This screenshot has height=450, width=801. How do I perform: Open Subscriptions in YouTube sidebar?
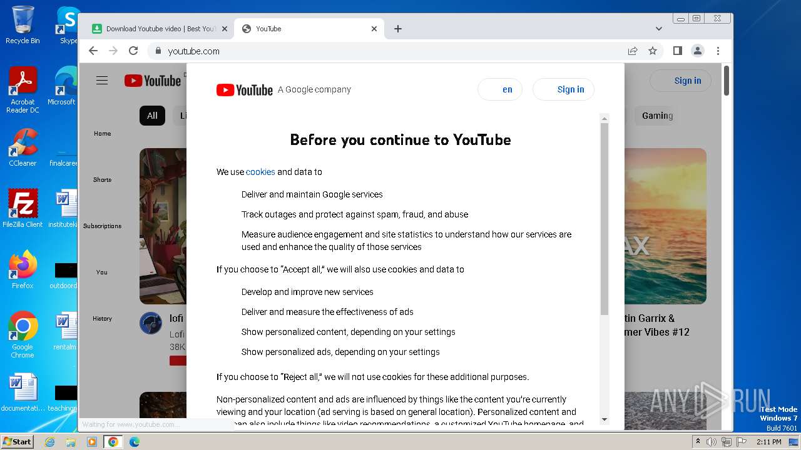(x=102, y=226)
